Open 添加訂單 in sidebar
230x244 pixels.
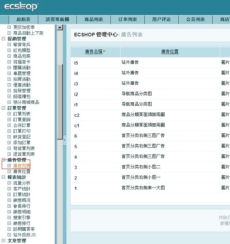pyautogui.click(x=22, y=142)
